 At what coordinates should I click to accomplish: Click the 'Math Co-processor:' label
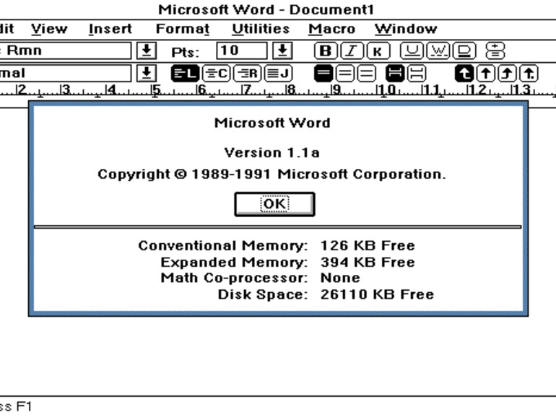[235, 278]
